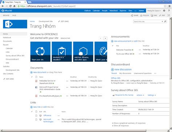This screenshot has height=132, width=172.
Task: Click edit icon for Officience link
Action: [x=40, y=116]
